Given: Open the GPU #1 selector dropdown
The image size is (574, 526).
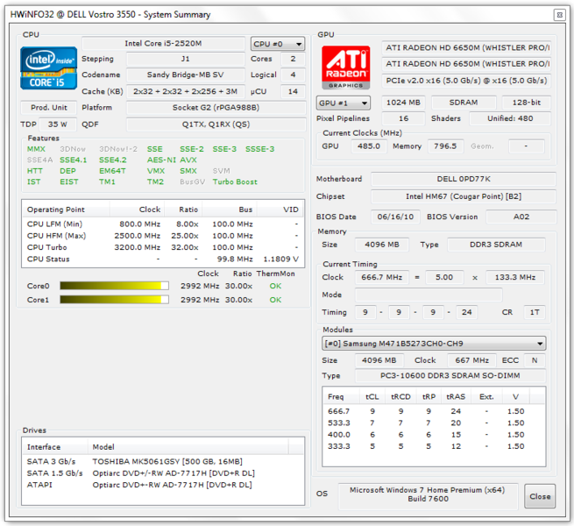Looking at the screenshot, I should tap(343, 103).
